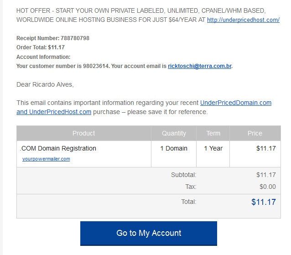Click the large blue total amount
291x255 pixels.
tap(263, 202)
